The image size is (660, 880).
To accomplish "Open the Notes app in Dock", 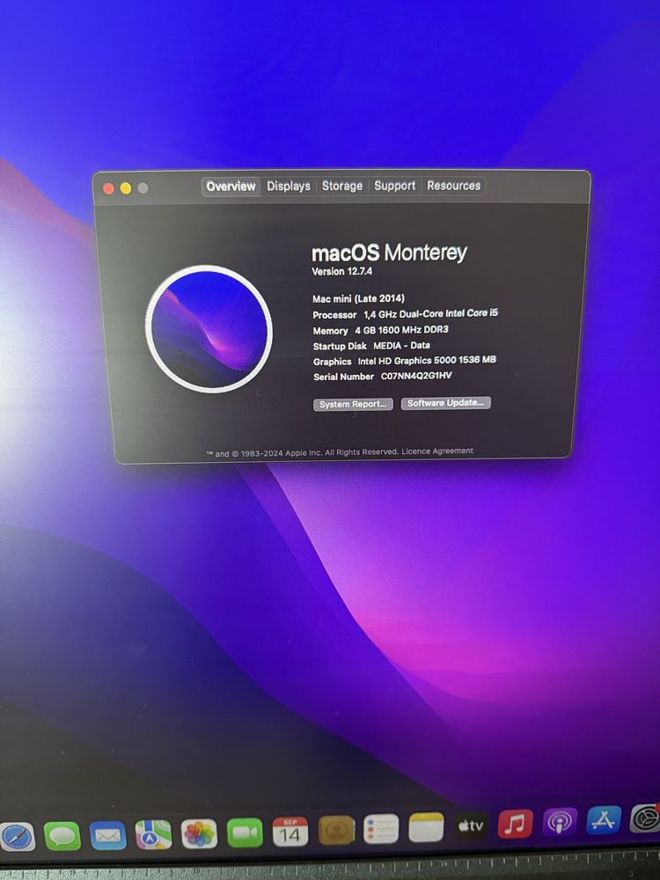I will click(426, 827).
